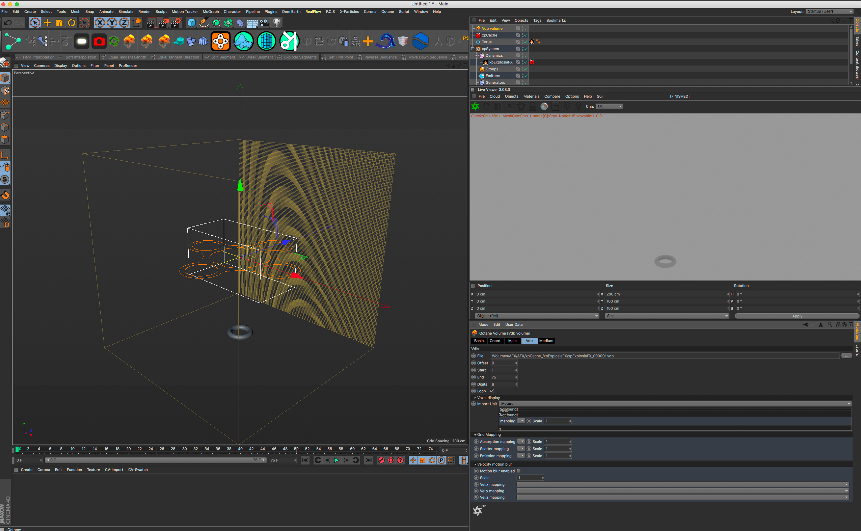
Task: Click the Render View clapperboard icon
Action: pos(151,23)
